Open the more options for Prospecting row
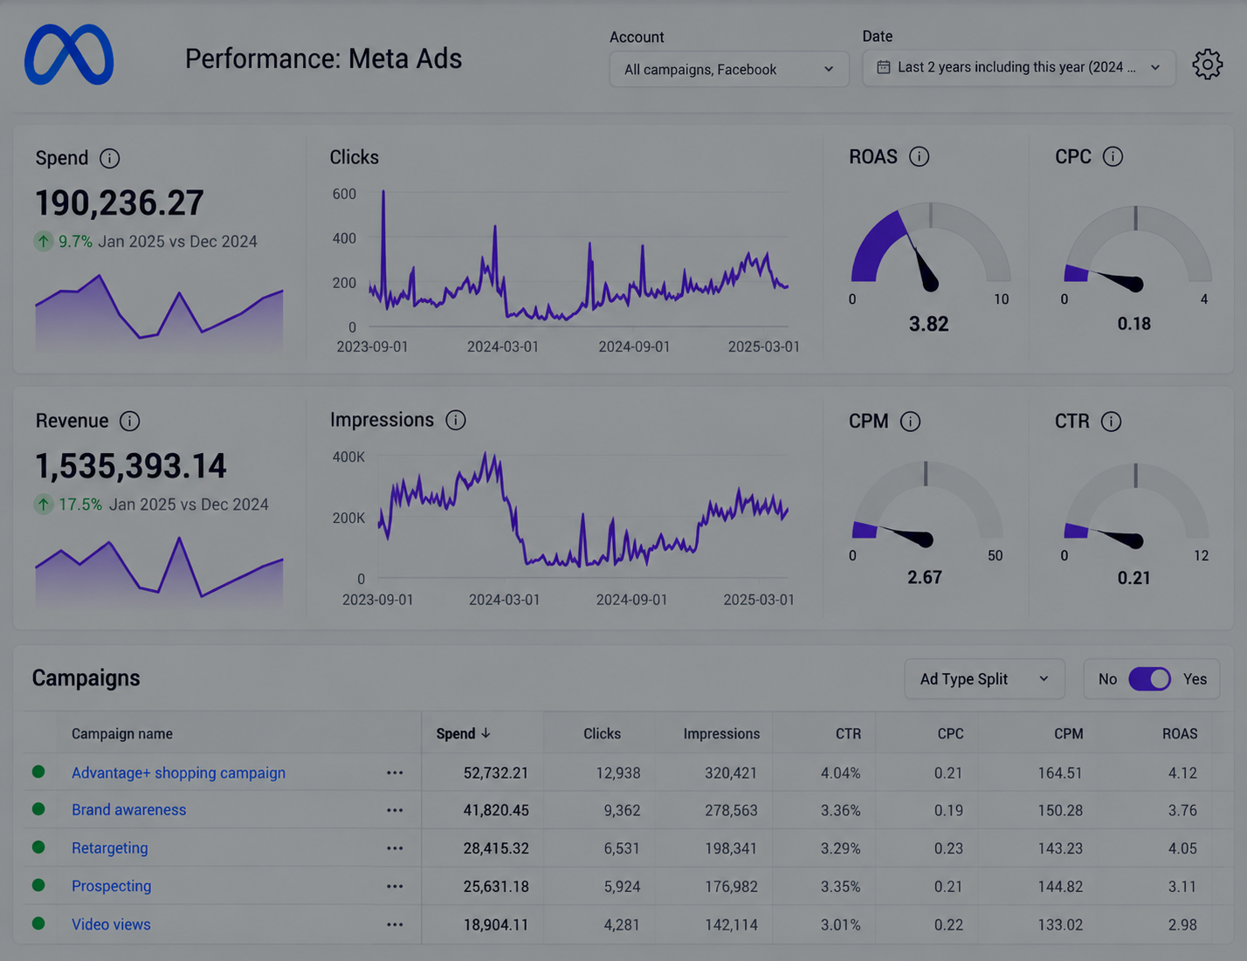1247x961 pixels. click(395, 886)
